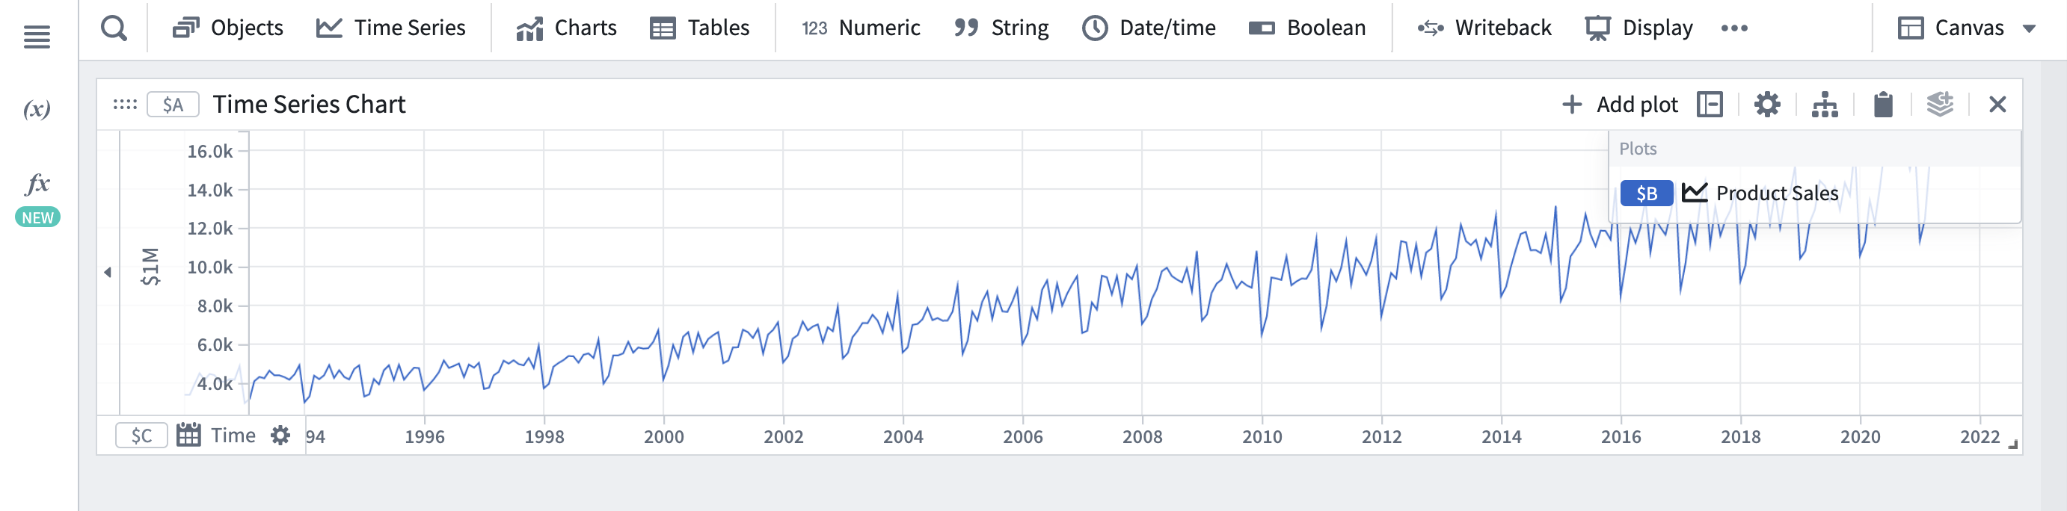Click the clipboard paste icon

click(1883, 105)
